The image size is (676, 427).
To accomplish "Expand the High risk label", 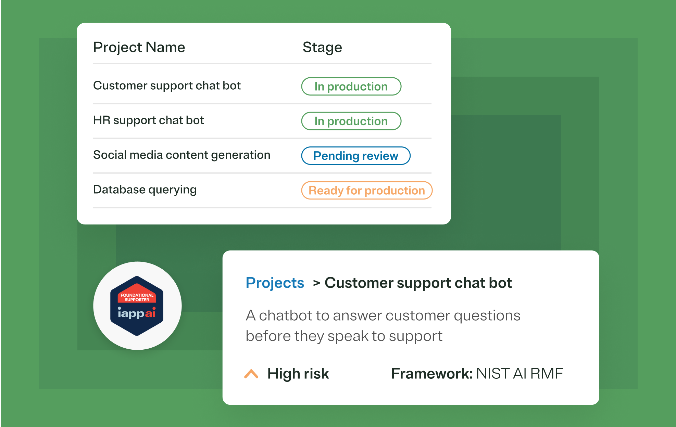I will [x=298, y=374].
